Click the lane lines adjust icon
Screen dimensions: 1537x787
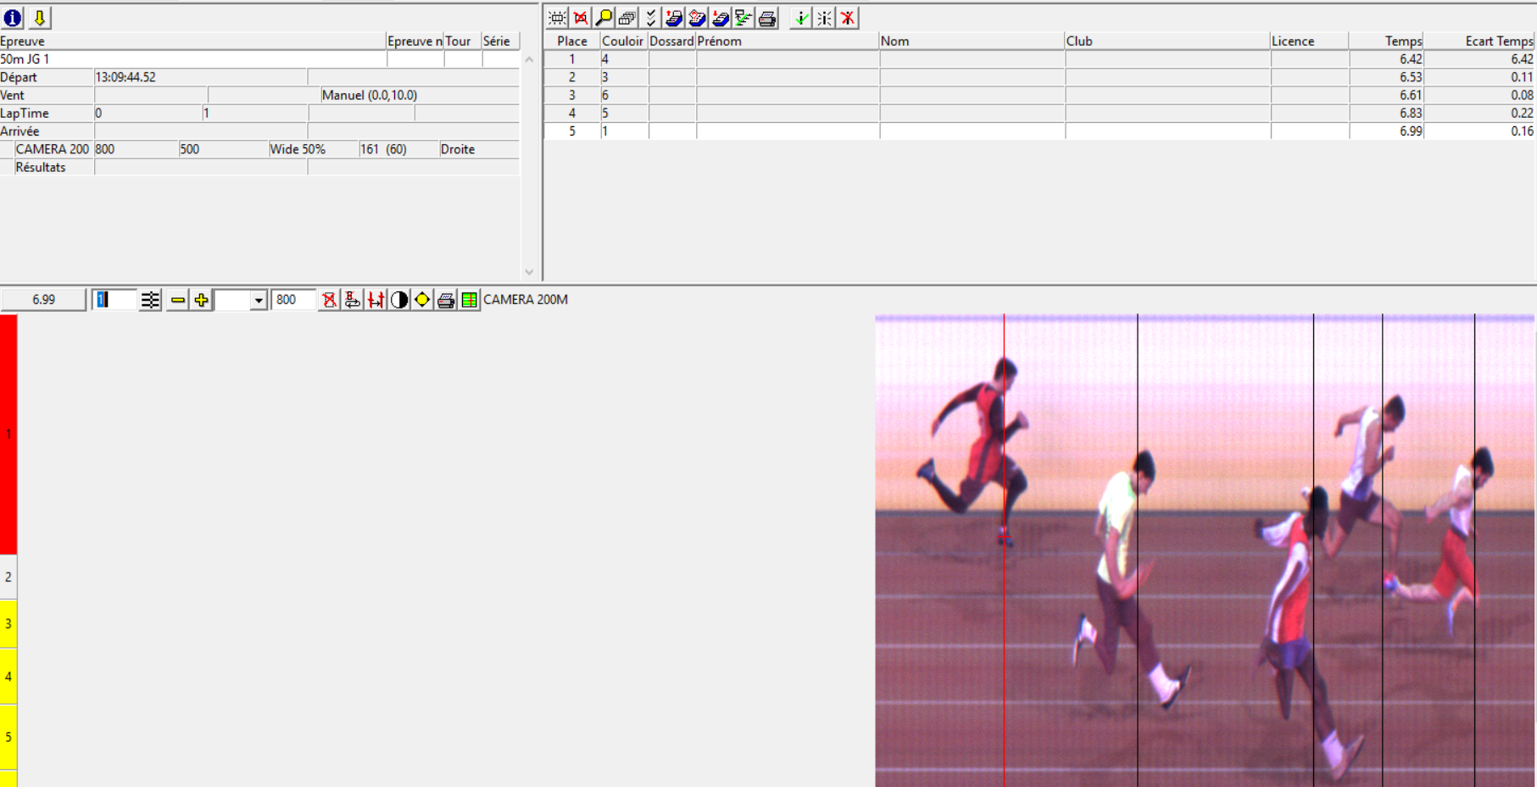(150, 300)
